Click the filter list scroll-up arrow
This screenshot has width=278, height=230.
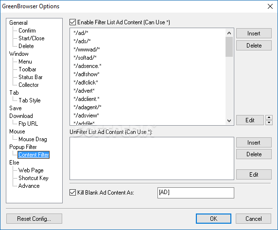[x=229, y=33]
